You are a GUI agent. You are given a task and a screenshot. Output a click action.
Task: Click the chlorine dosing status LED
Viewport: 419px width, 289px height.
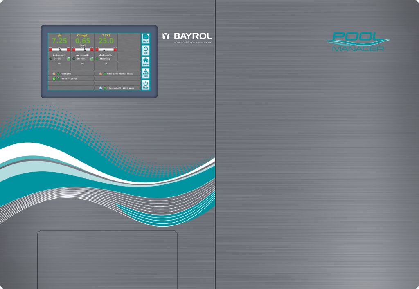[74, 59]
